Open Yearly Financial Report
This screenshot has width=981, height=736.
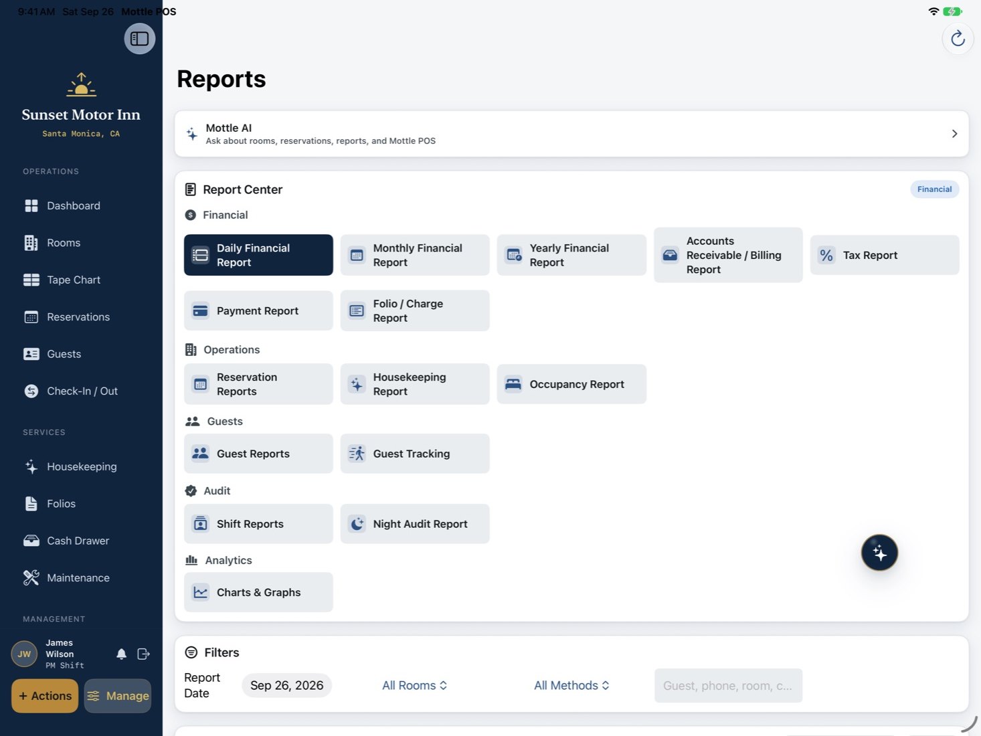point(571,255)
